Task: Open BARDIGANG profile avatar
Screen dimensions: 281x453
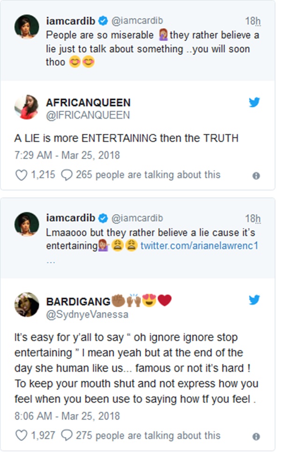Action: tap(26, 305)
